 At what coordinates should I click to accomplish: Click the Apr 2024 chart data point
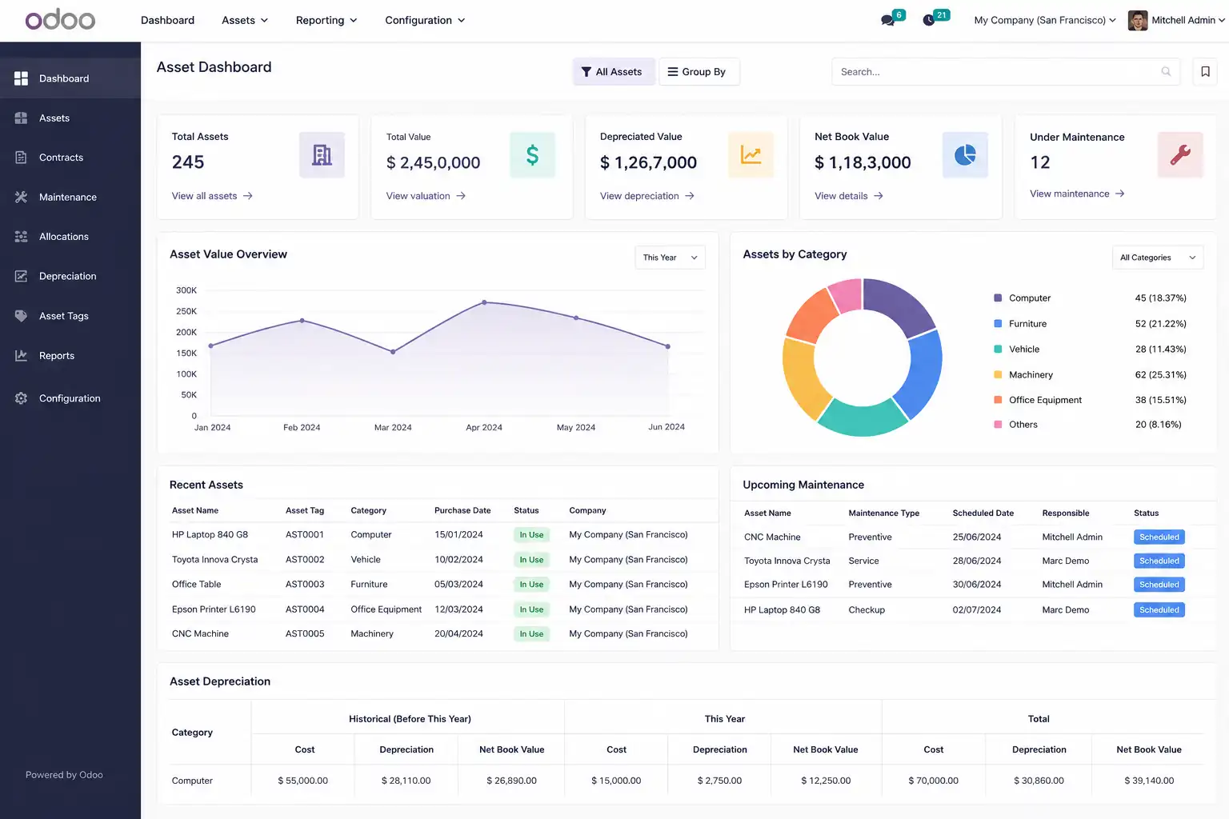(484, 302)
